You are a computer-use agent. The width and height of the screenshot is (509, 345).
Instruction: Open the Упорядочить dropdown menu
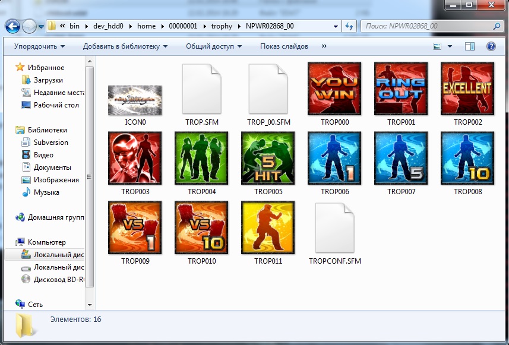pos(39,46)
